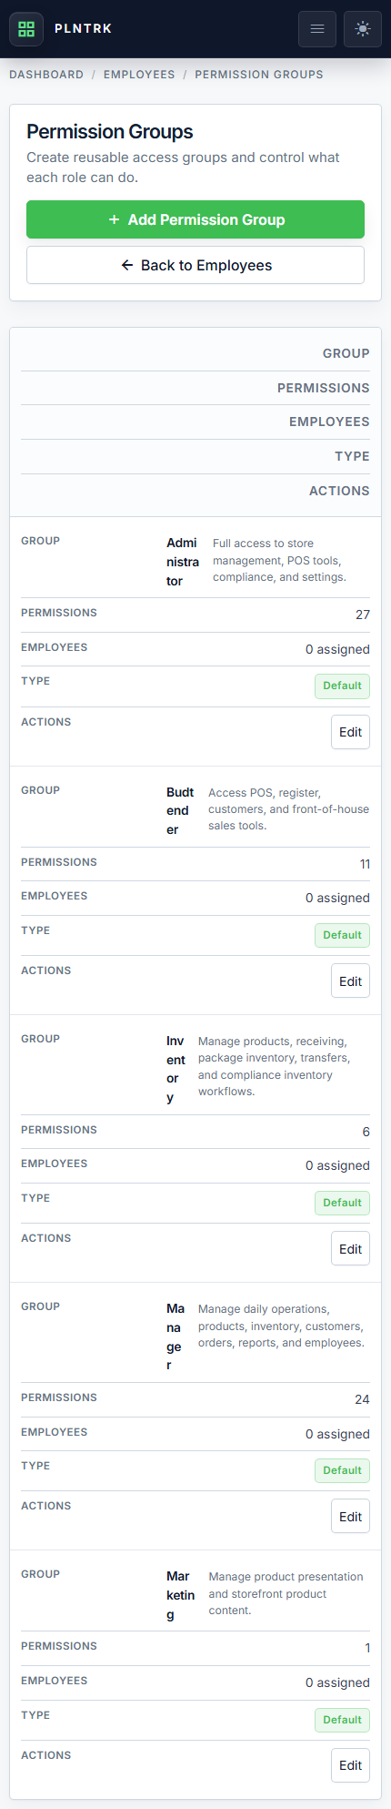This screenshot has width=391, height=1809.
Task: Edit the Inventory permission group
Action: coord(350,1249)
